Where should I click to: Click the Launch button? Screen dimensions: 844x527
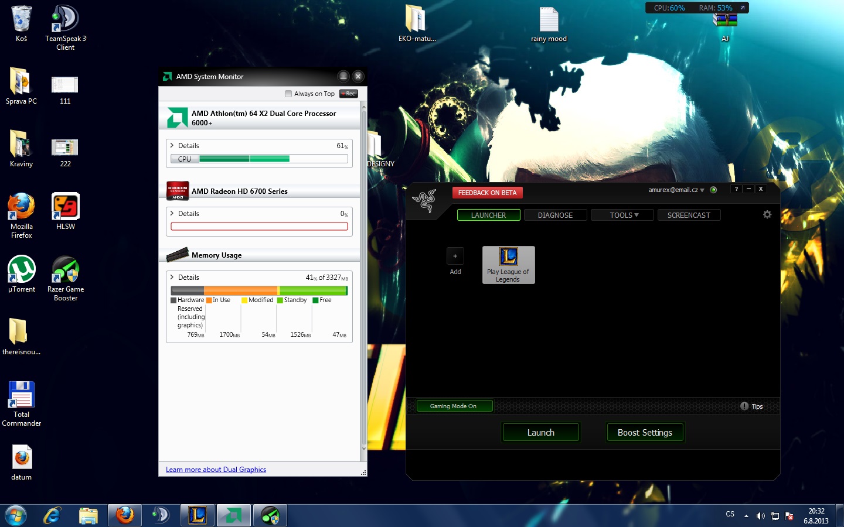point(541,433)
